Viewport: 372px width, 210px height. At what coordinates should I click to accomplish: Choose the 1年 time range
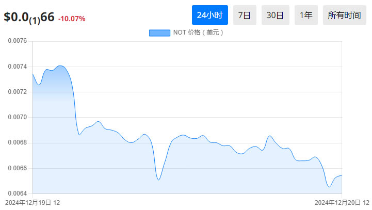point(306,15)
